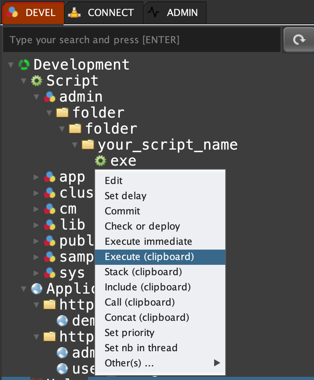Image resolution: width=314 pixels, height=380 pixels.
Task: Click the tricolor icon beside lib
Action: (x=50, y=224)
